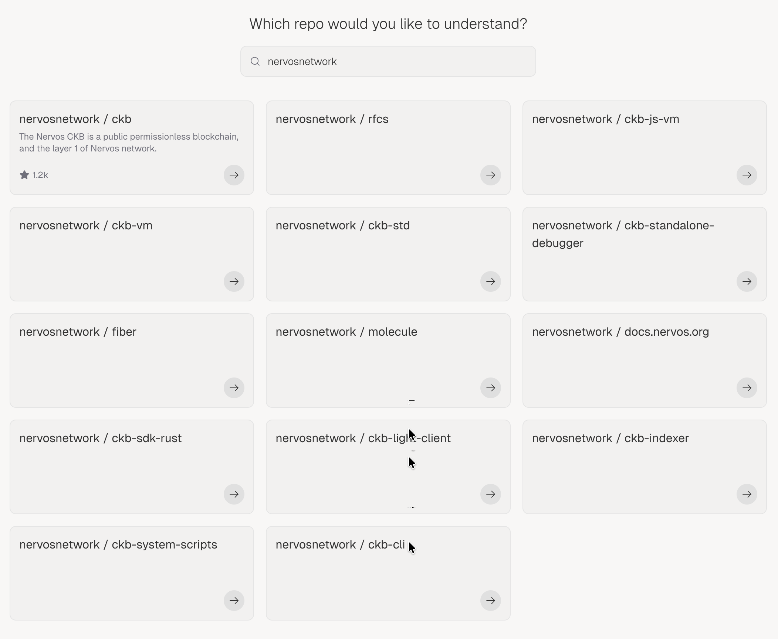Focus the nervosnetwork search field

(388, 61)
